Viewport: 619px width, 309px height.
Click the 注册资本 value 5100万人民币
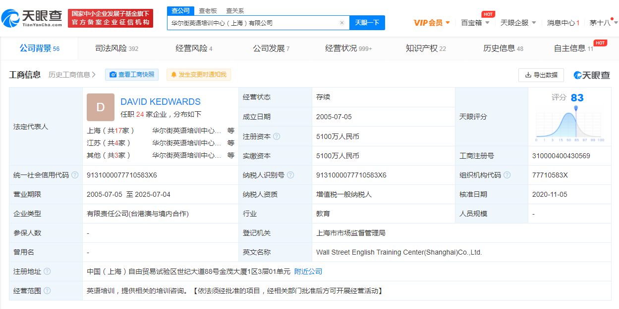coord(338,136)
